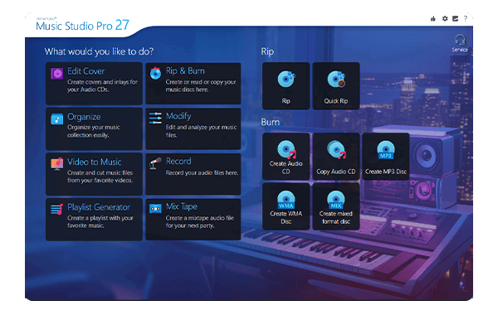
Task: Click the Organize music folder icon
Action: tap(56, 119)
